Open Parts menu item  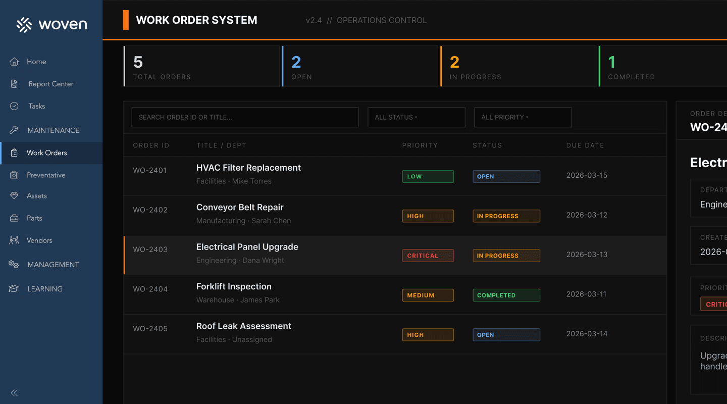pos(51,218)
